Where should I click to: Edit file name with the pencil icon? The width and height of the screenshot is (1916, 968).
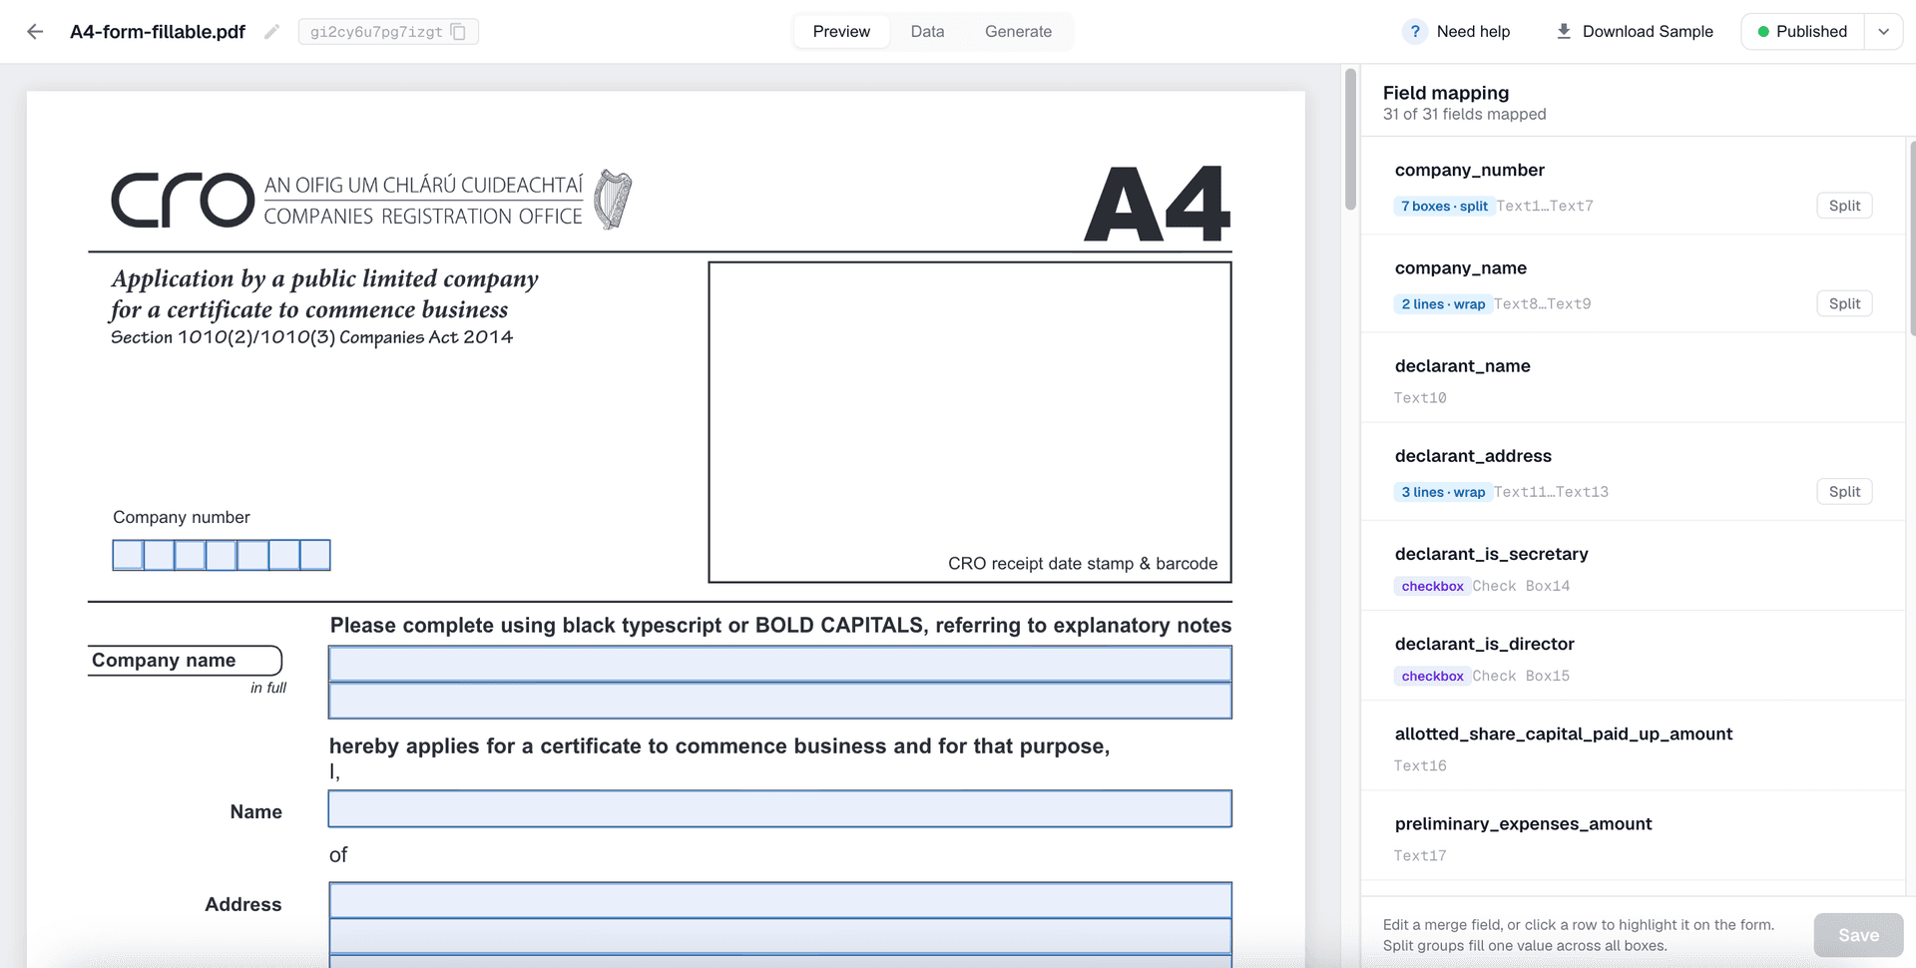[x=271, y=32]
